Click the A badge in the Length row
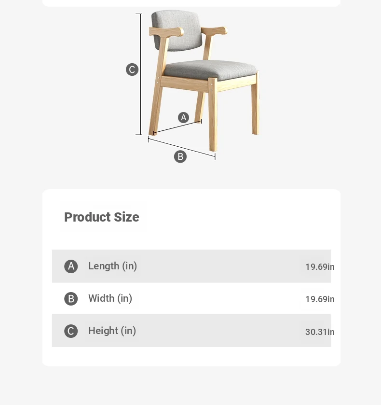The image size is (381, 405). [71, 266]
